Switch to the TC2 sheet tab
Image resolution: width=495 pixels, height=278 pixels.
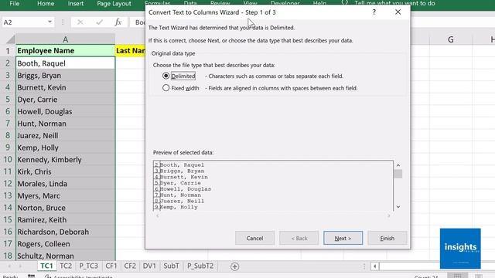click(66, 266)
